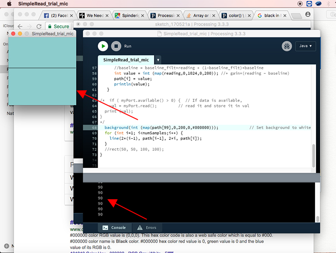Screen dimensions: 336x253
Task: Click the Secure padlock indicator
Action: (x=58, y=26)
